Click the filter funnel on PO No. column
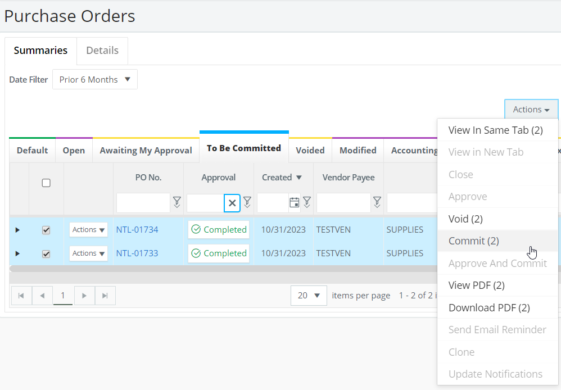The width and height of the screenshot is (561, 390). pyautogui.click(x=177, y=203)
